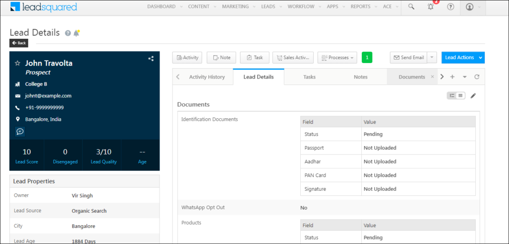Switch to detailed list view toggle
This screenshot has height=244, width=509.
tap(452, 95)
